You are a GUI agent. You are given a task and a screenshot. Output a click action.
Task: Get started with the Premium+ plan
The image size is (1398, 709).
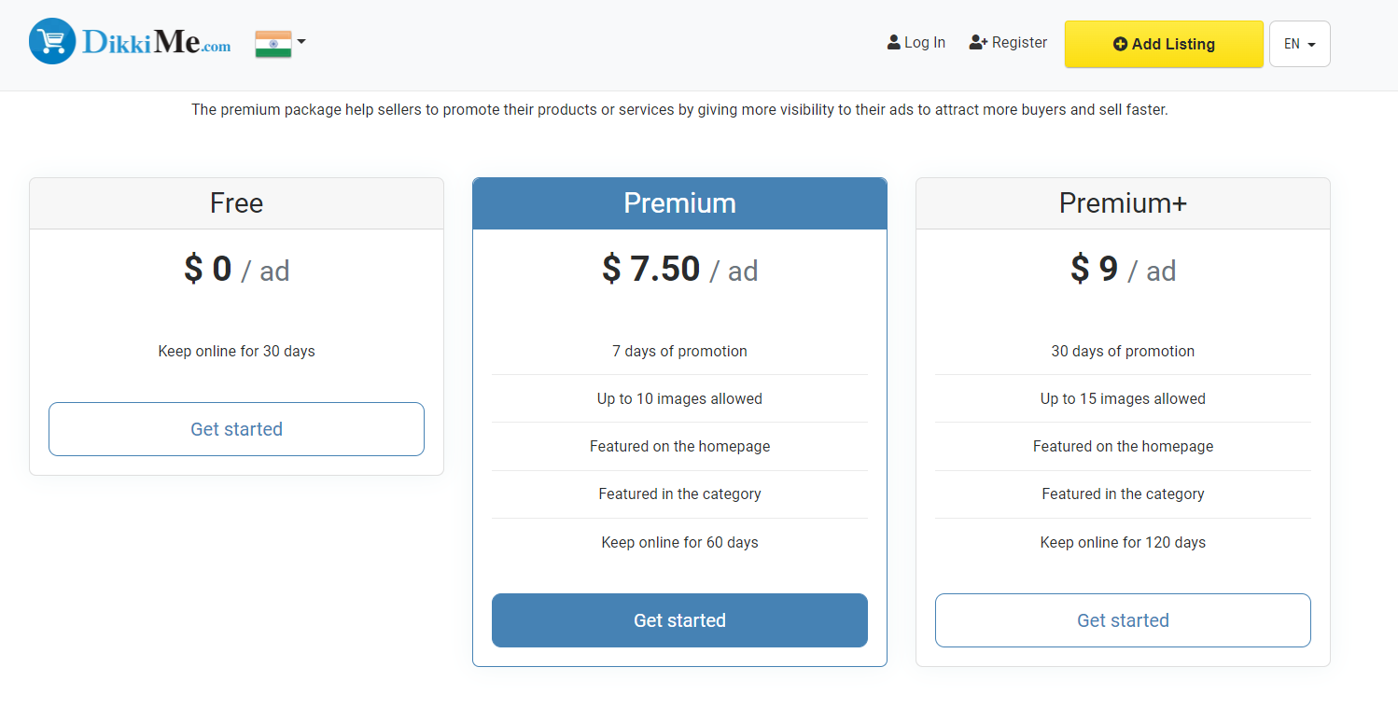point(1123,620)
